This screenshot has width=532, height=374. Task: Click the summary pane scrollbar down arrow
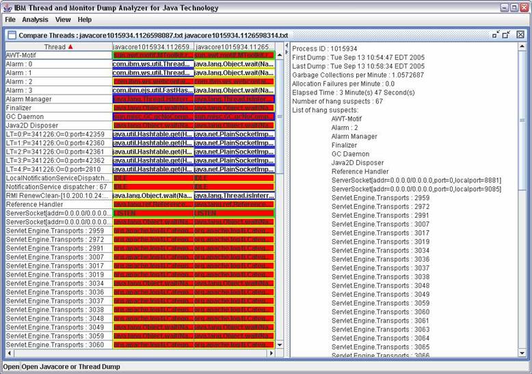[522, 353]
